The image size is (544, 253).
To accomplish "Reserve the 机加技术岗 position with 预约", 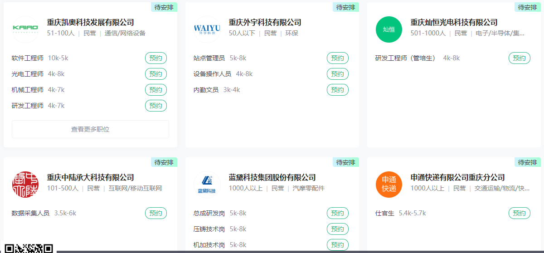I will (x=338, y=245).
